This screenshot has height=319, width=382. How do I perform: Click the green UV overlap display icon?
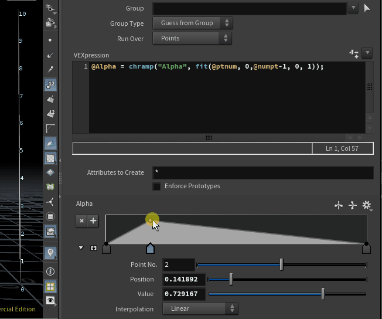coord(50,187)
